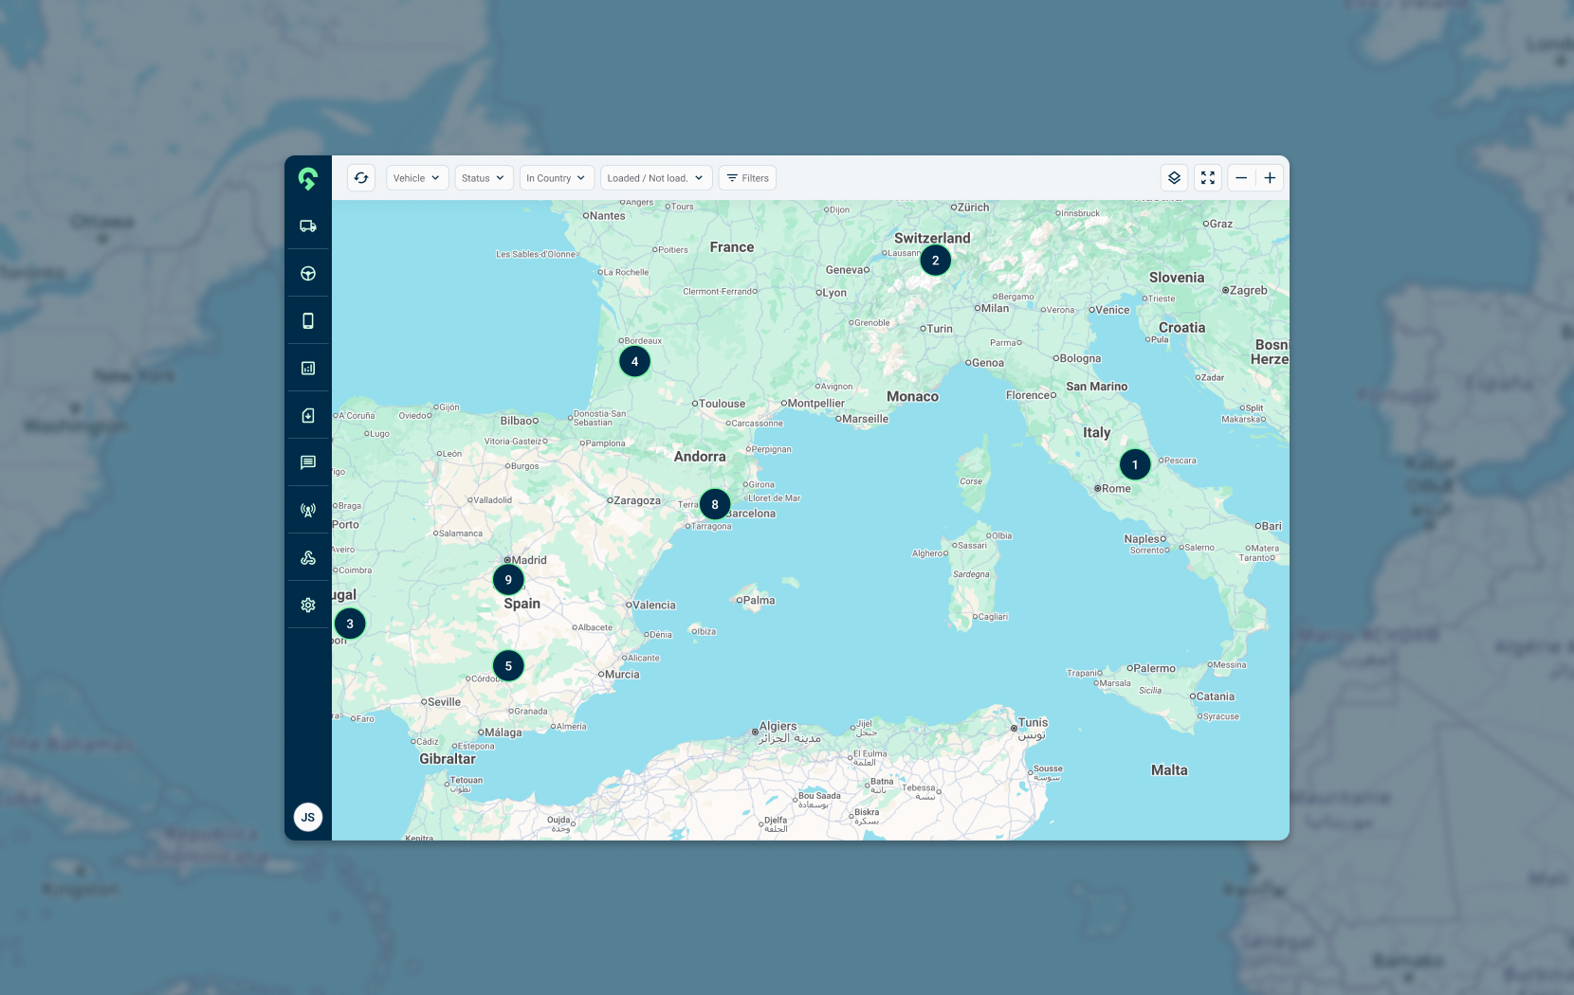The width and height of the screenshot is (1574, 995).
Task: Select the vehicles icon in the sidebar
Action: [x=307, y=226]
